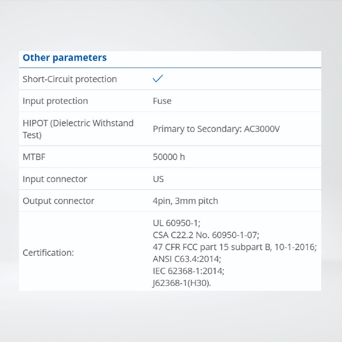Screen dimensions: 342x342
Task: Click the 50000 h value
Action: click(x=169, y=157)
